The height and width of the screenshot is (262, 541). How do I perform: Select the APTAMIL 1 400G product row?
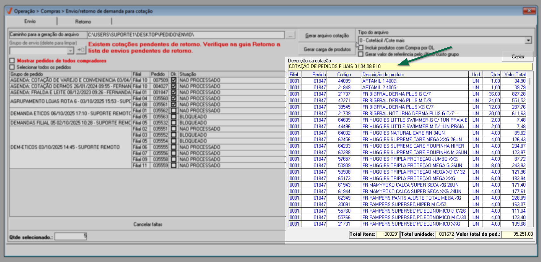[x=379, y=81]
